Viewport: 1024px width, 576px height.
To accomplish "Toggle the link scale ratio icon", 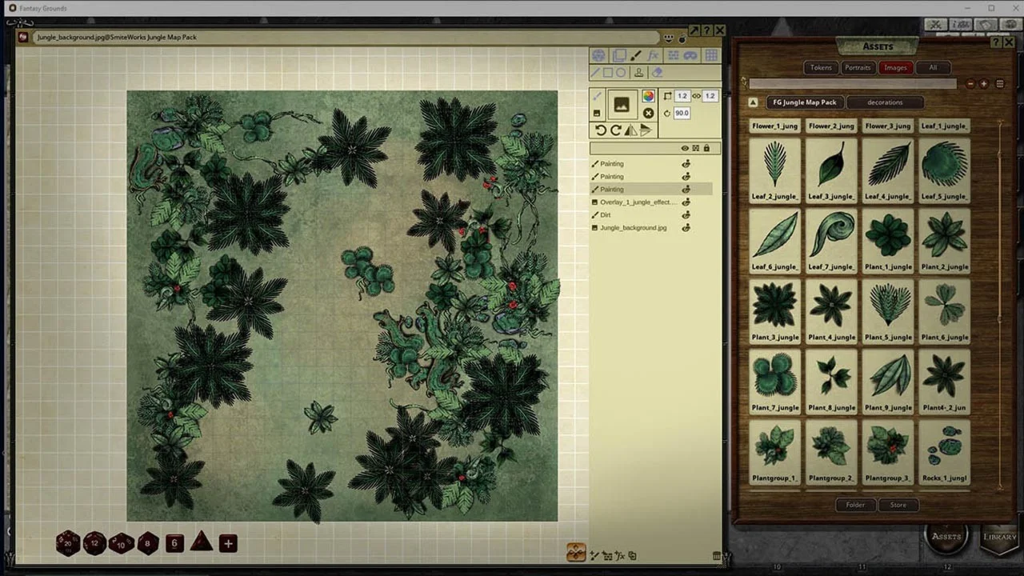I will 696,96.
